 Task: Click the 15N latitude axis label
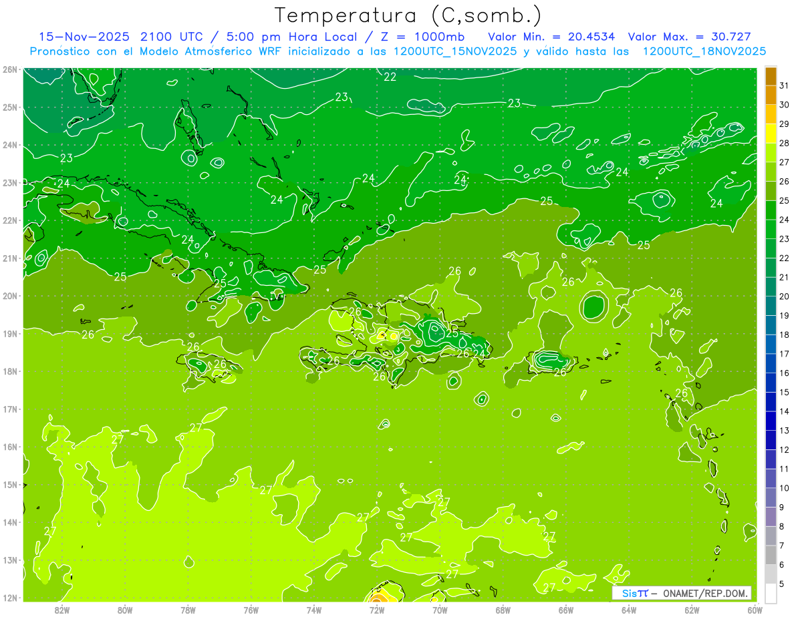9,484
